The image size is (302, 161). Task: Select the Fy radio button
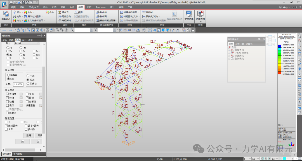coord(8,51)
